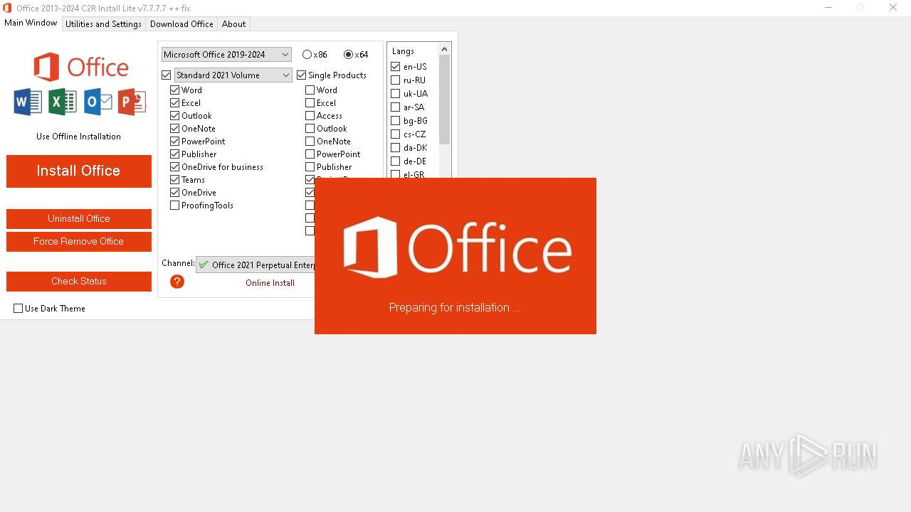
Task: Click the red question mark help icon
Action: (x=177, y=282)
